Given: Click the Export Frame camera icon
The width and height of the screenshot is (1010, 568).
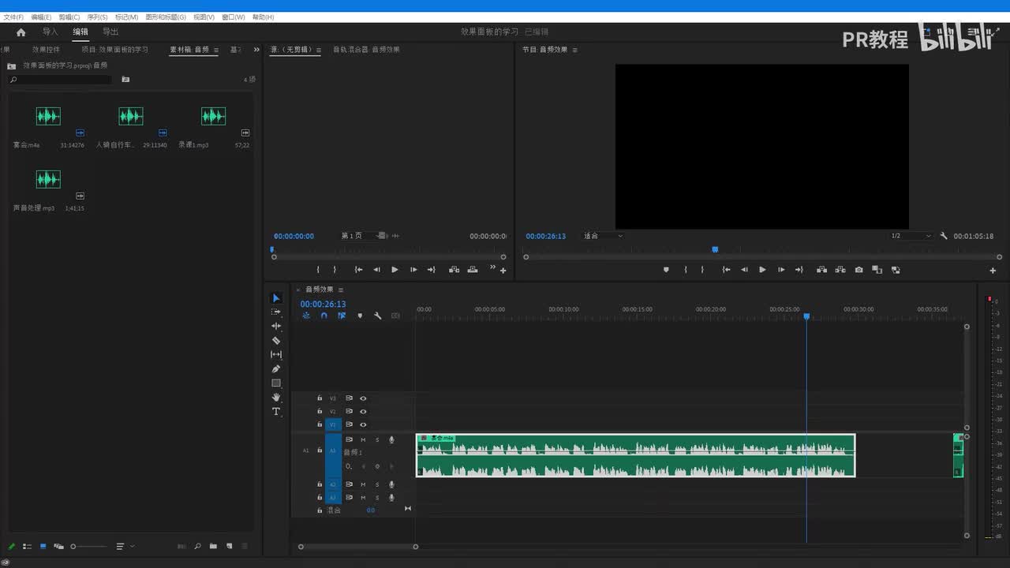Looking at the screenshot, I should 858,270.
